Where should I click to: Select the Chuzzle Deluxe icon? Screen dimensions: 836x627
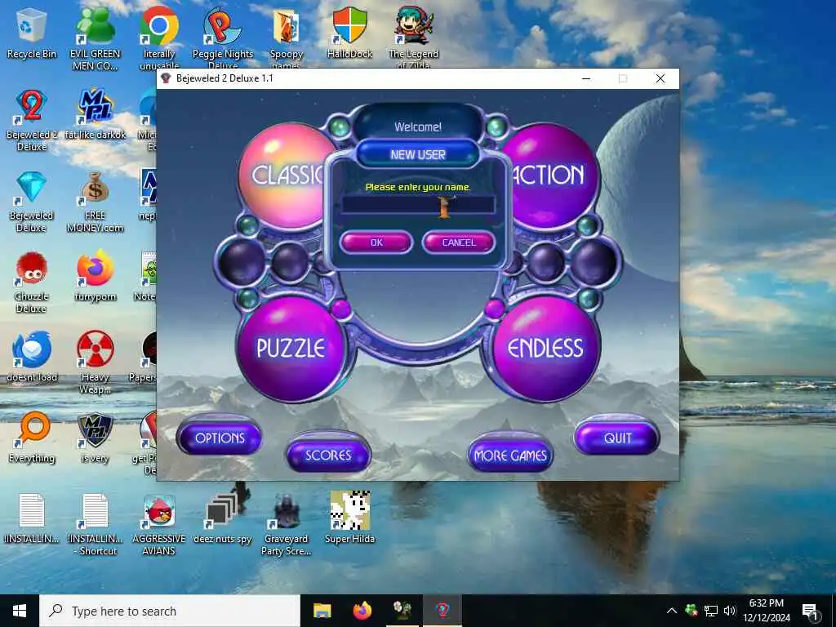[32, 282]
